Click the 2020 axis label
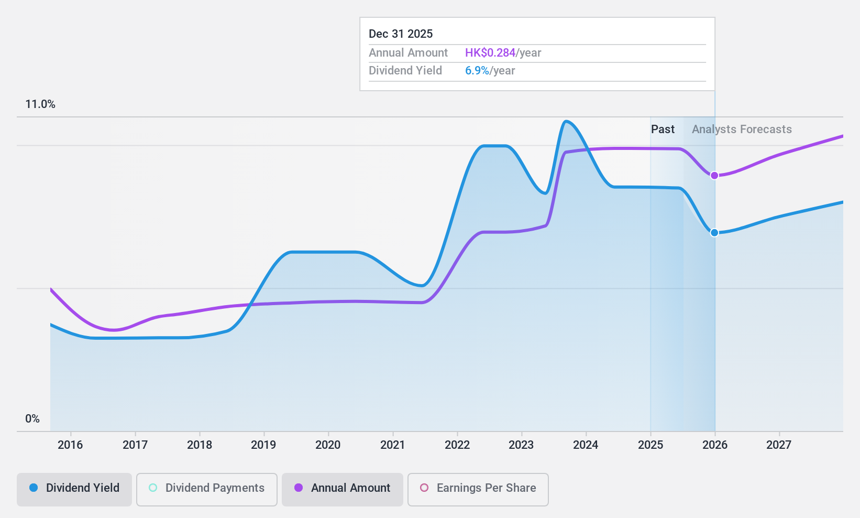Viewport: 860px width, 518px height. [x=328, y=445]
